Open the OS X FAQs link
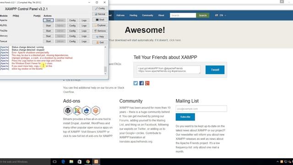 pos(73,80)
